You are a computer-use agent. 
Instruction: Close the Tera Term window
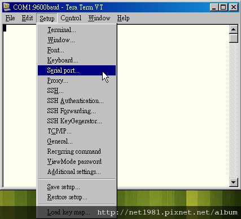click(234, 7)
